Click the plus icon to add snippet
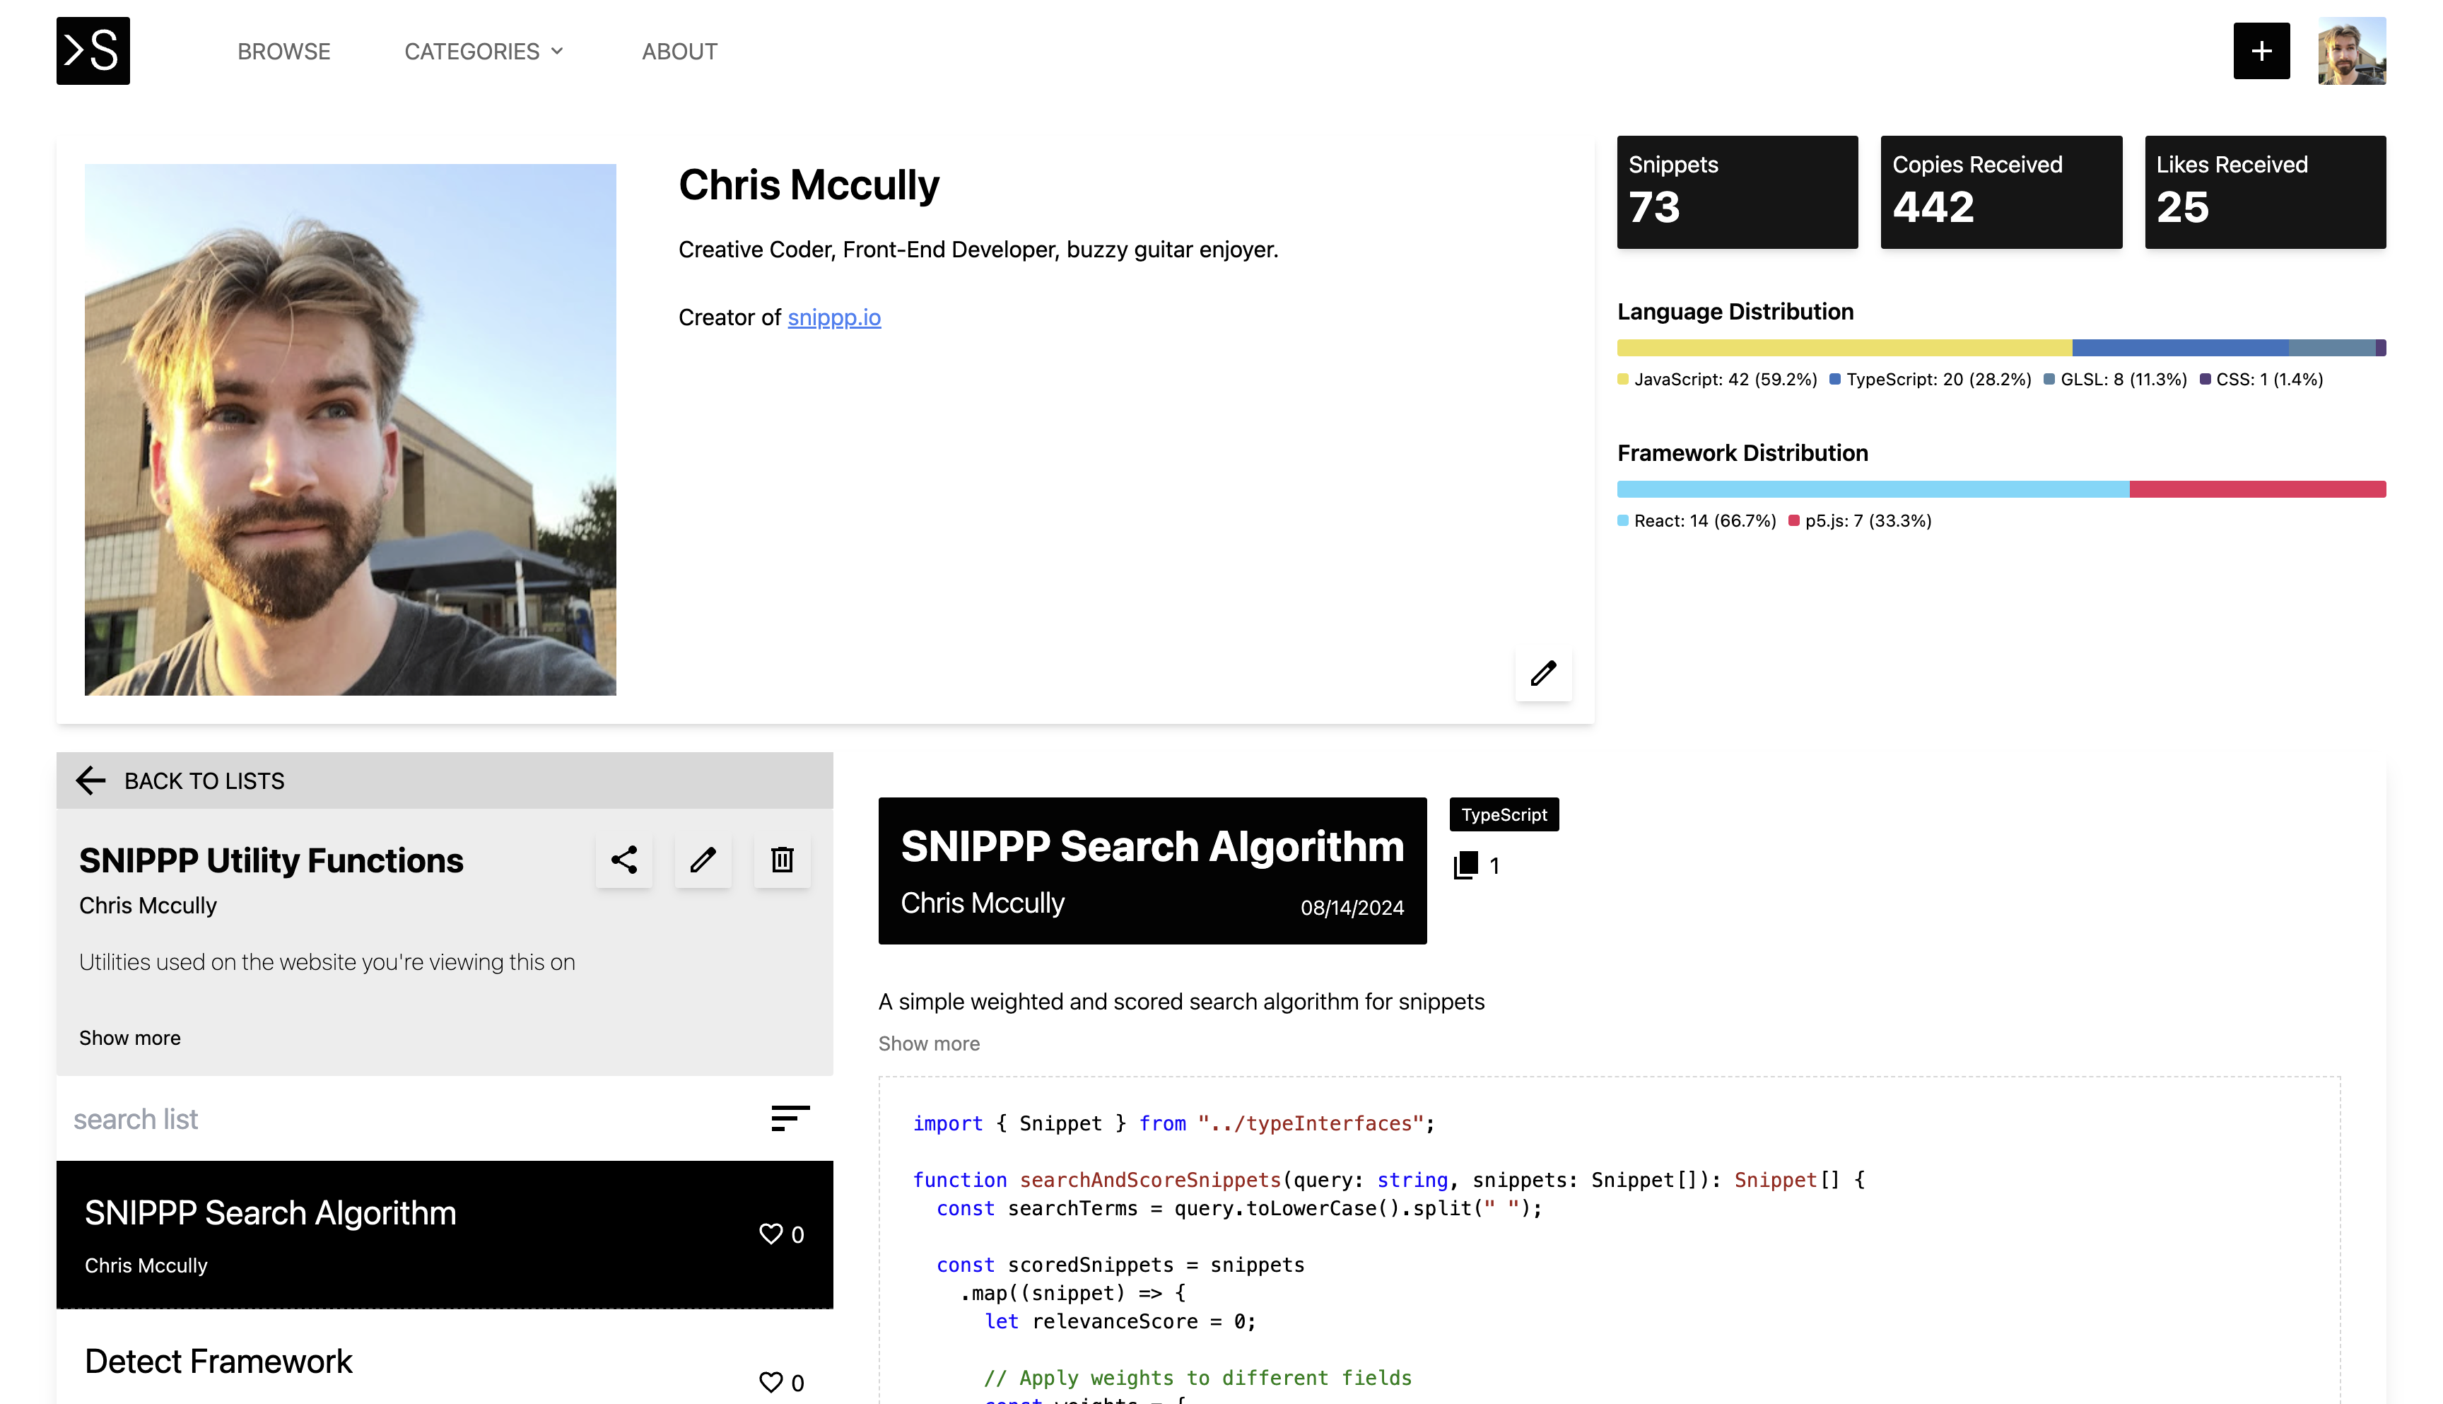 pyautogui.click(x=2261, y=50)
